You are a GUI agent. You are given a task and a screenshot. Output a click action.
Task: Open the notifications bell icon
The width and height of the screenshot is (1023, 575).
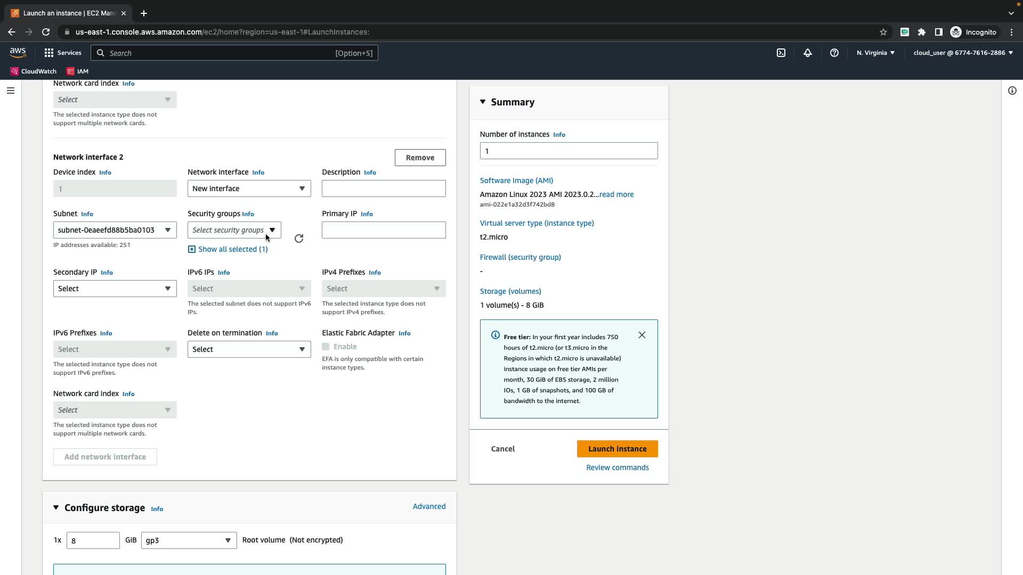pos(808,53)
